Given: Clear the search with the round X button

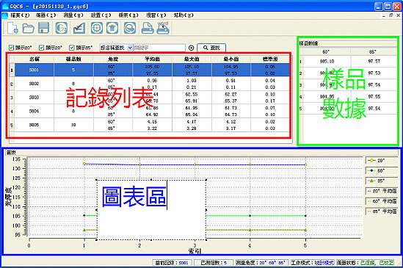Looking at the screenshot, I should pos(191,48).
